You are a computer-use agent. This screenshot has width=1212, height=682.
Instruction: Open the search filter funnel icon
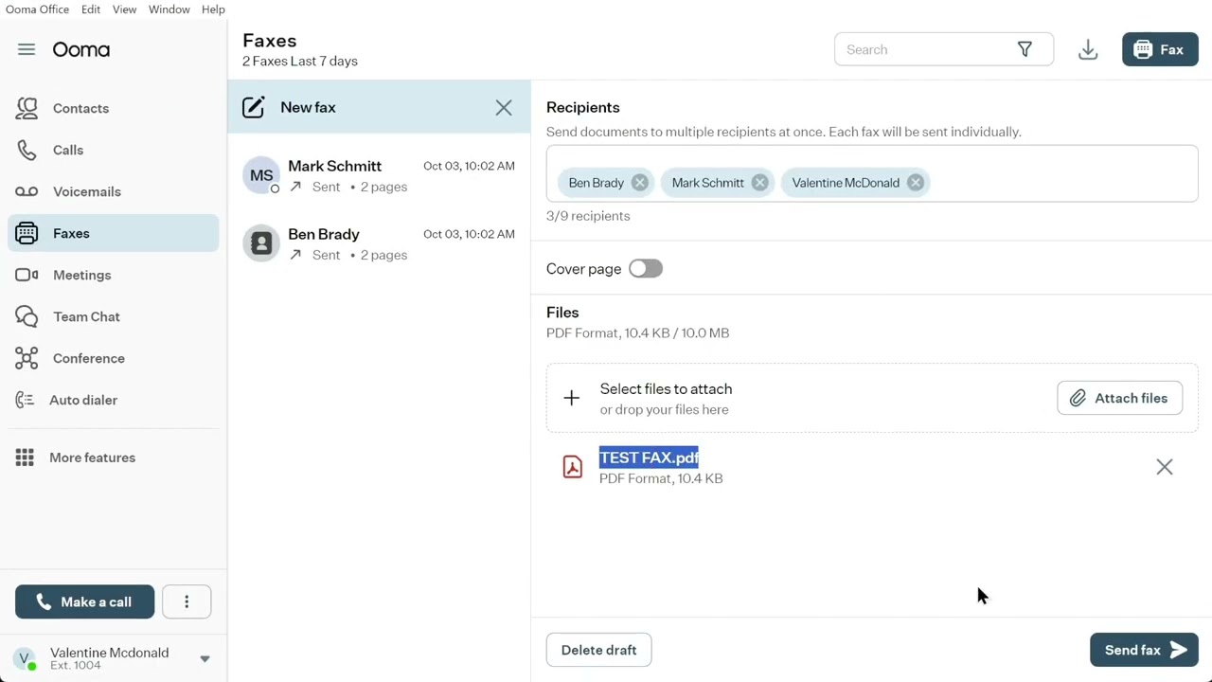1025,49
